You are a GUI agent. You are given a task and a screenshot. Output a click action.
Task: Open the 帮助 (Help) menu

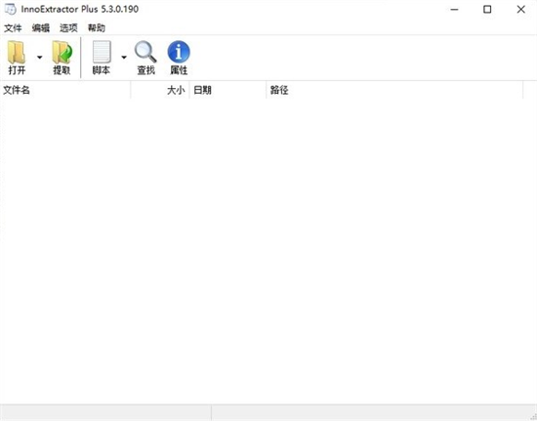(x=97, y=27)
